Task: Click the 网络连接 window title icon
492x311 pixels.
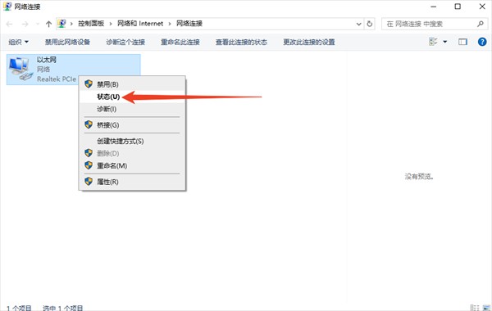Action: click(x=7, y=7)
